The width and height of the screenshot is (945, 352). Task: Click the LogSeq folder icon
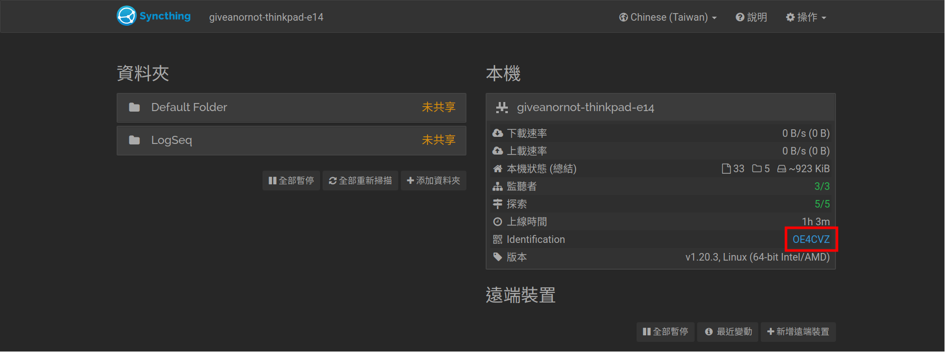[x=134, y=140]
